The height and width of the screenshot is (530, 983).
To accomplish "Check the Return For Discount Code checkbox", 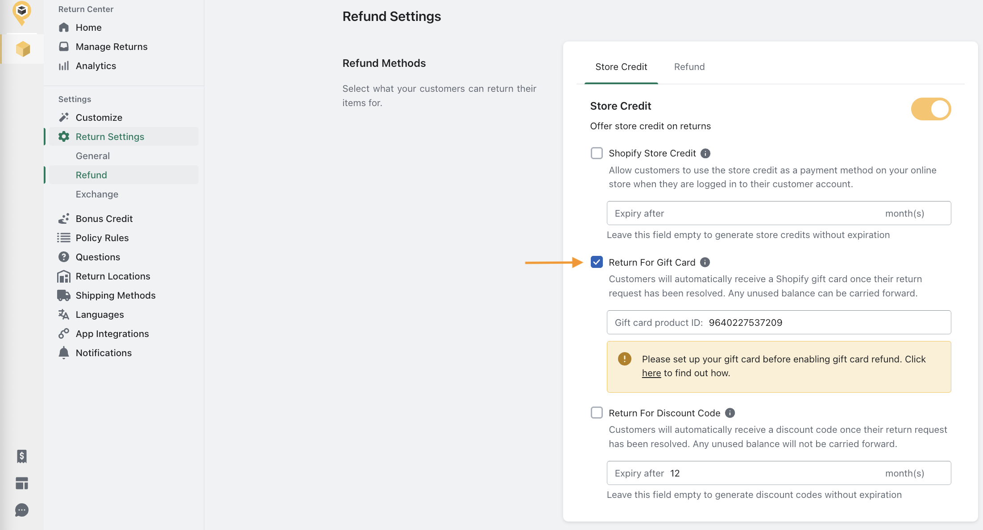I will pyautogui.click(x=597, y=413).
